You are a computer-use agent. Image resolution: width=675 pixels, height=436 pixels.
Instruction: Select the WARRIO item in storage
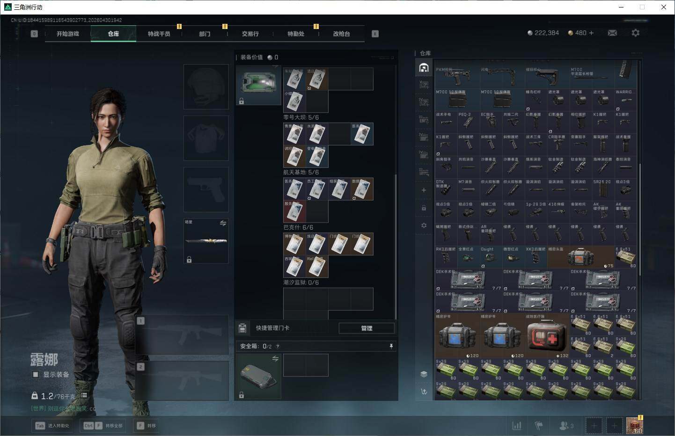coord(626,100)
